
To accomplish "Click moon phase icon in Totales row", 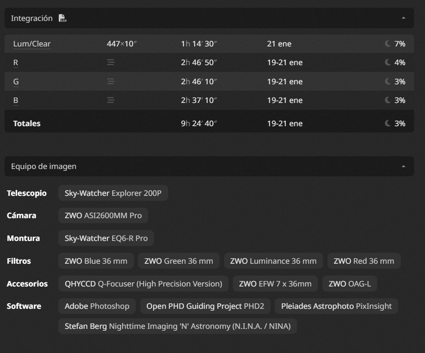I will (388, 123).
